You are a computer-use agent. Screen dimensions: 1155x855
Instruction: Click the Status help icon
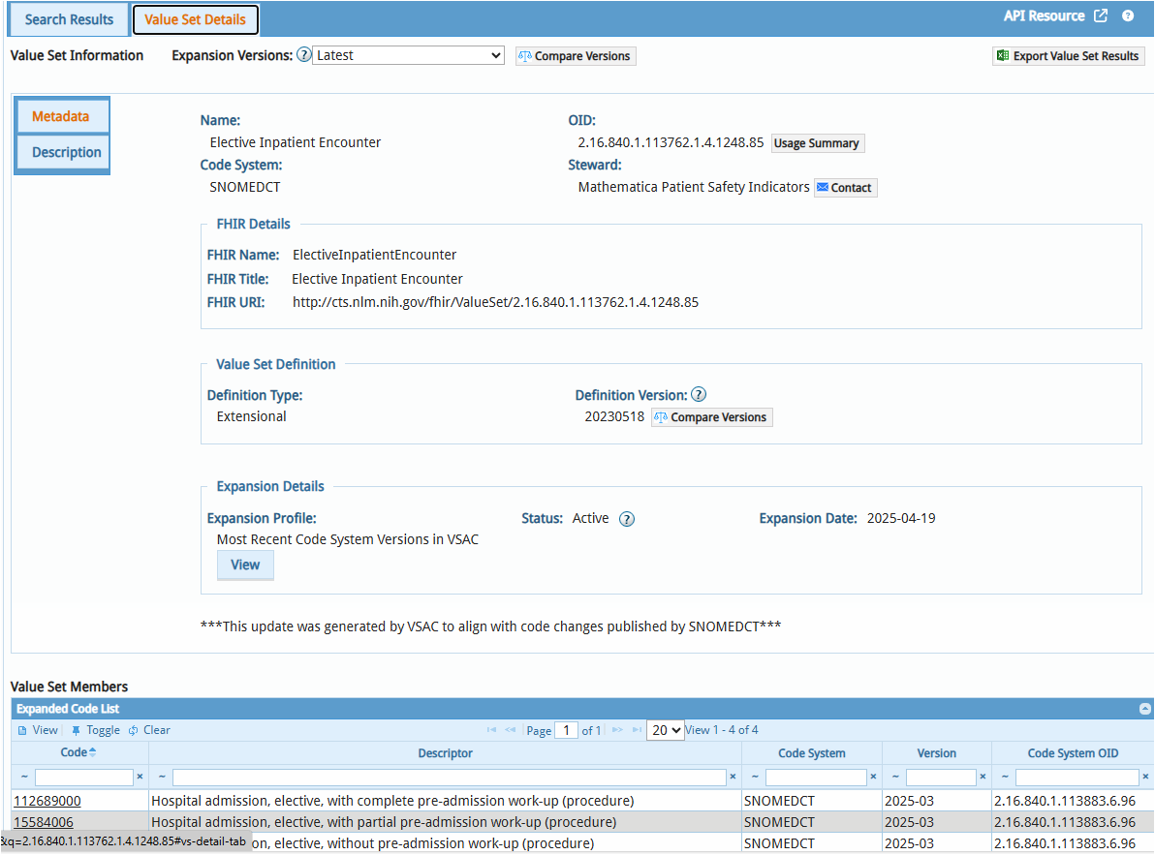tap(626, 519)
